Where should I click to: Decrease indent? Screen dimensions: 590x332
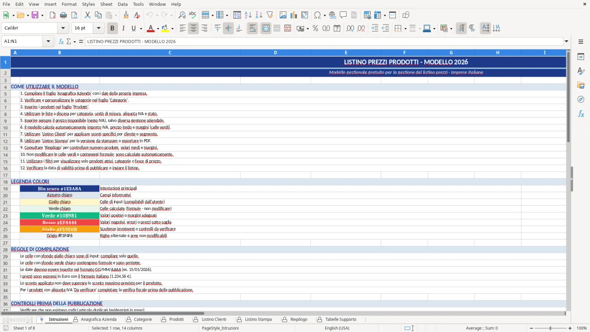pyautogui.click(x=385, y=29)
